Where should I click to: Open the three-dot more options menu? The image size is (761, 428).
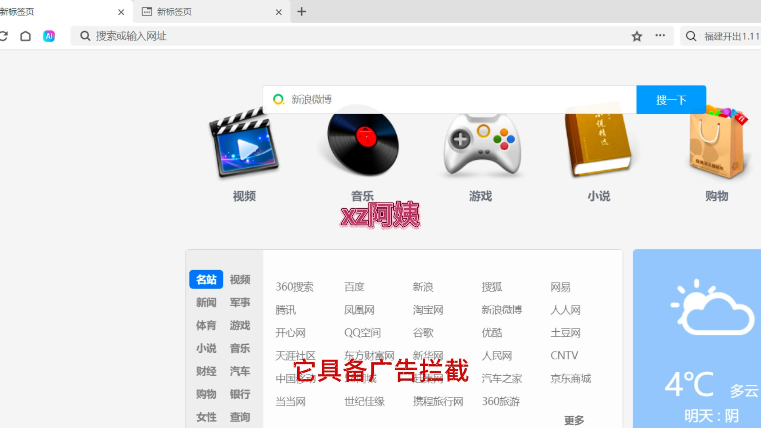coord(660,36)
